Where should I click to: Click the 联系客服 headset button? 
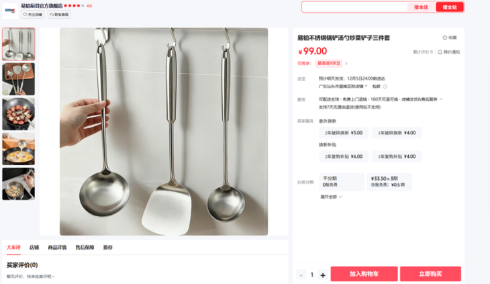click(x=59, y=14)
